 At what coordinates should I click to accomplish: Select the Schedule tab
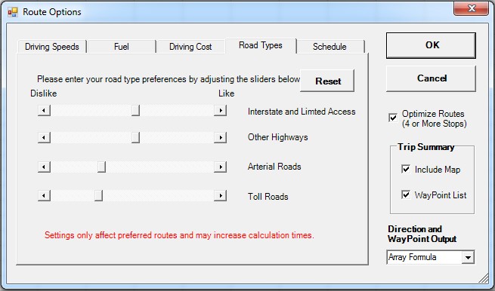[330, 47]
